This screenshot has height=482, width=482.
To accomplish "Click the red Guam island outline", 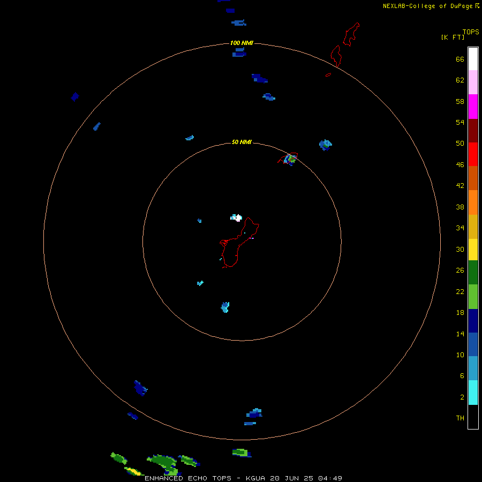I will point(239,243).
